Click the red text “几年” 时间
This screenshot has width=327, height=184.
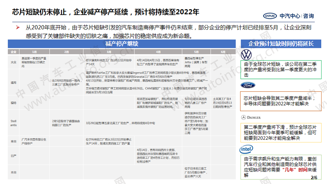[294, 170]
